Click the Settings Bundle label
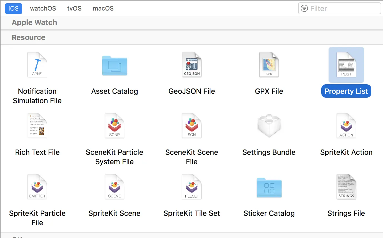This screenshot has height=238, width=383. (269, 152)
